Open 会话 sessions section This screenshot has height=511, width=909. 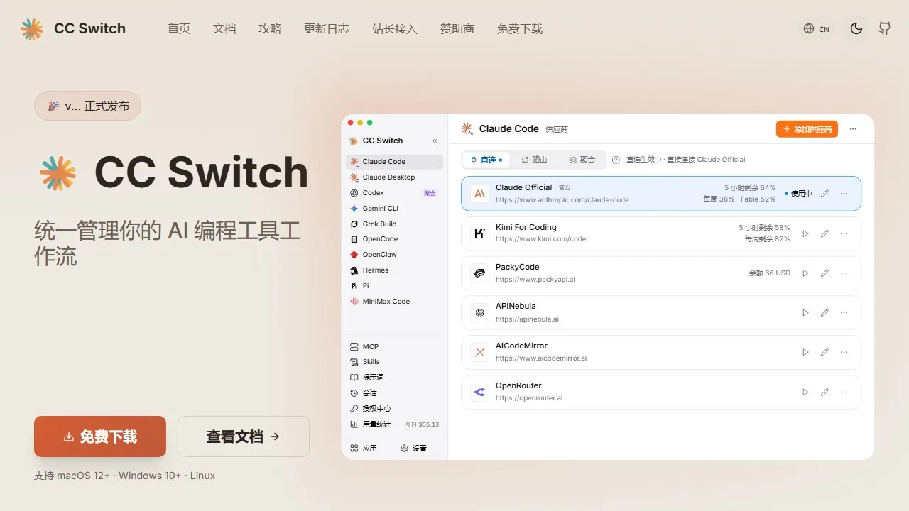tap(395, 393)
